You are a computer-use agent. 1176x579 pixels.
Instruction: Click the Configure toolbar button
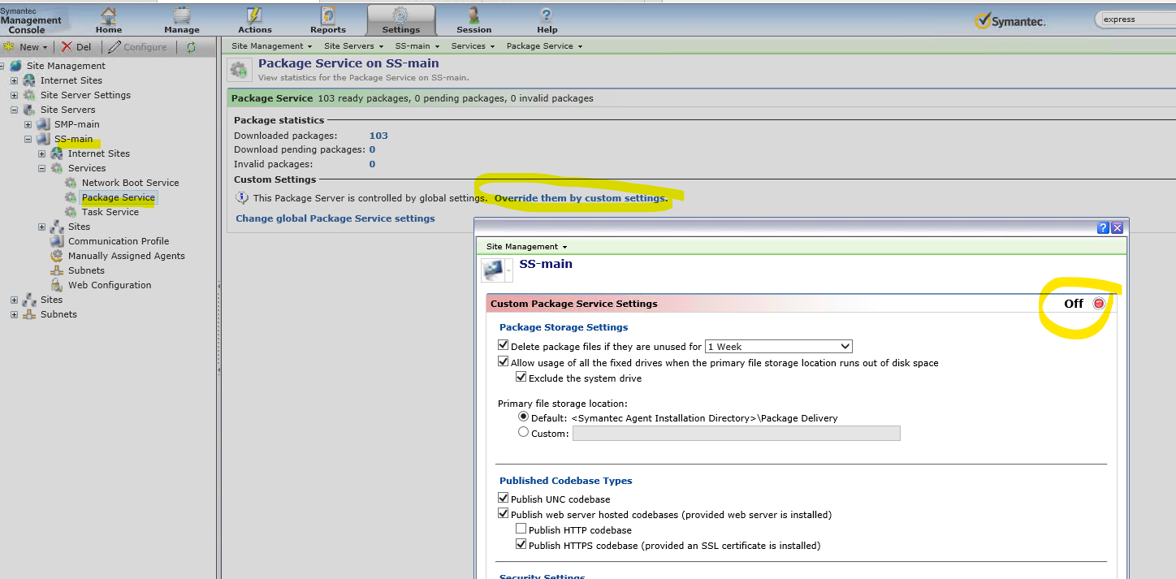137,47
